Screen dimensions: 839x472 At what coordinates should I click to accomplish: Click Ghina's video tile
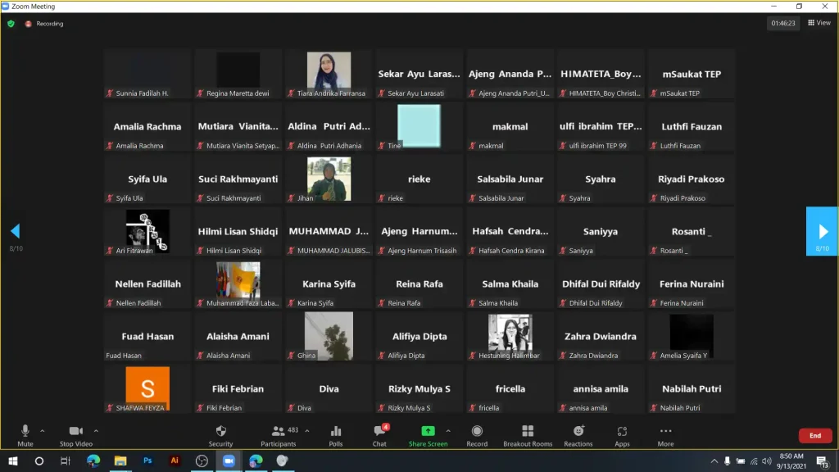(x=329, y=337)
